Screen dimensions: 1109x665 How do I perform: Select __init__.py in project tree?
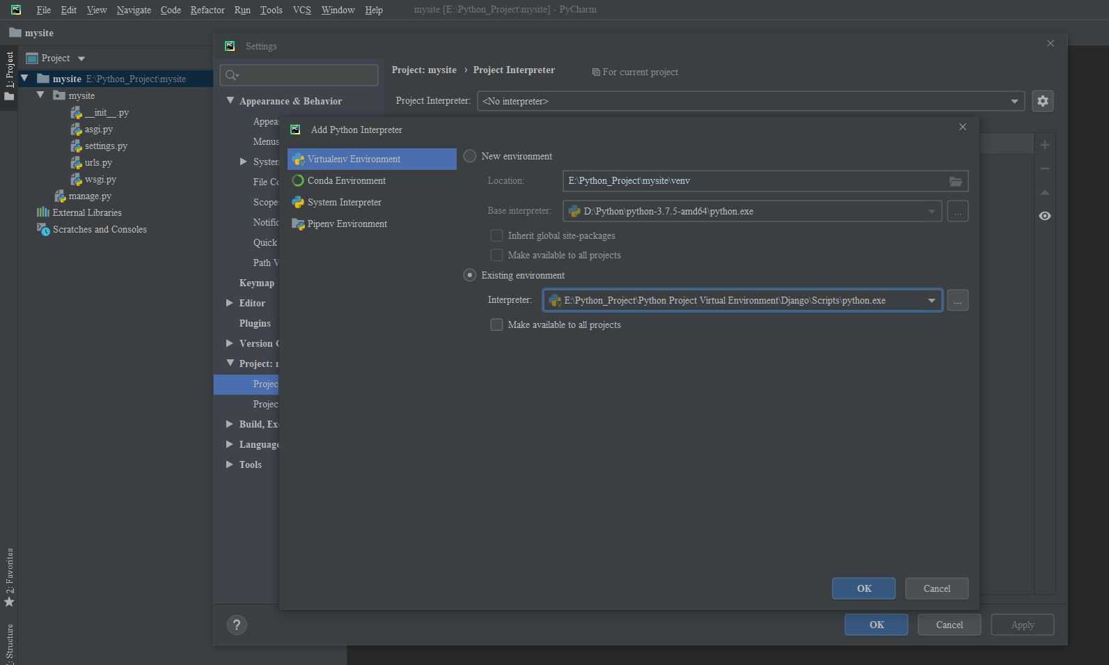point(100,113)
